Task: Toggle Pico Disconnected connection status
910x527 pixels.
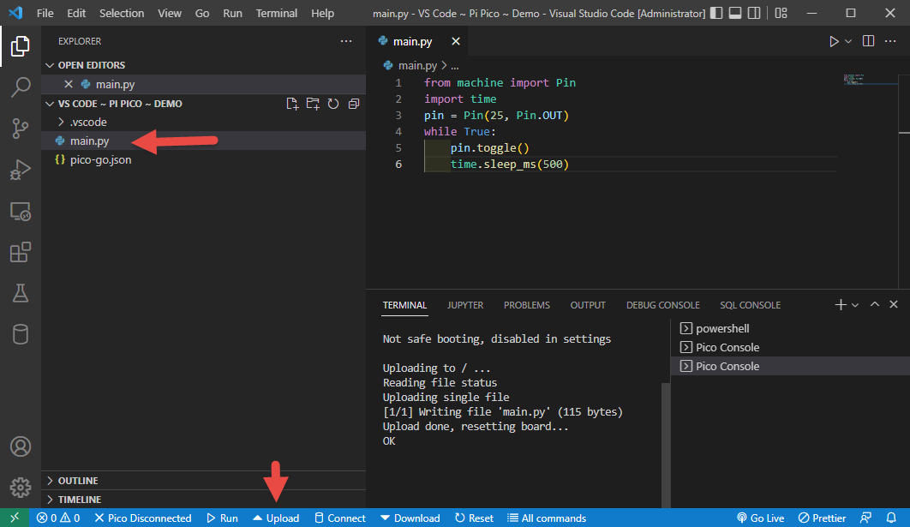Action: tap(143, 518)
